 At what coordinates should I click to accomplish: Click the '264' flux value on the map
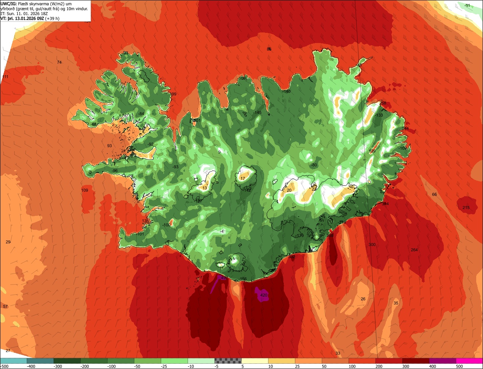tap(414, 250)
